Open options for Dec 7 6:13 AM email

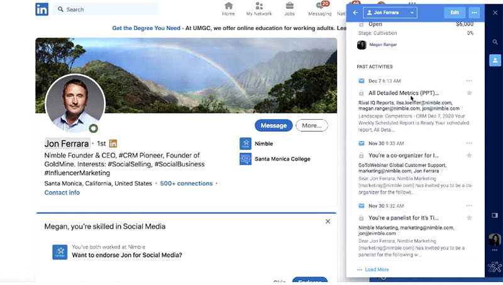click(469, 81)
